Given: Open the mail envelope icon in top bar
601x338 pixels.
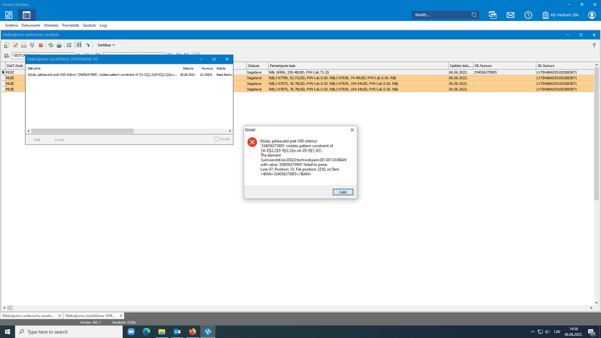Looking at the screenshot, I should pyautogui.click(x=511, y=15).
